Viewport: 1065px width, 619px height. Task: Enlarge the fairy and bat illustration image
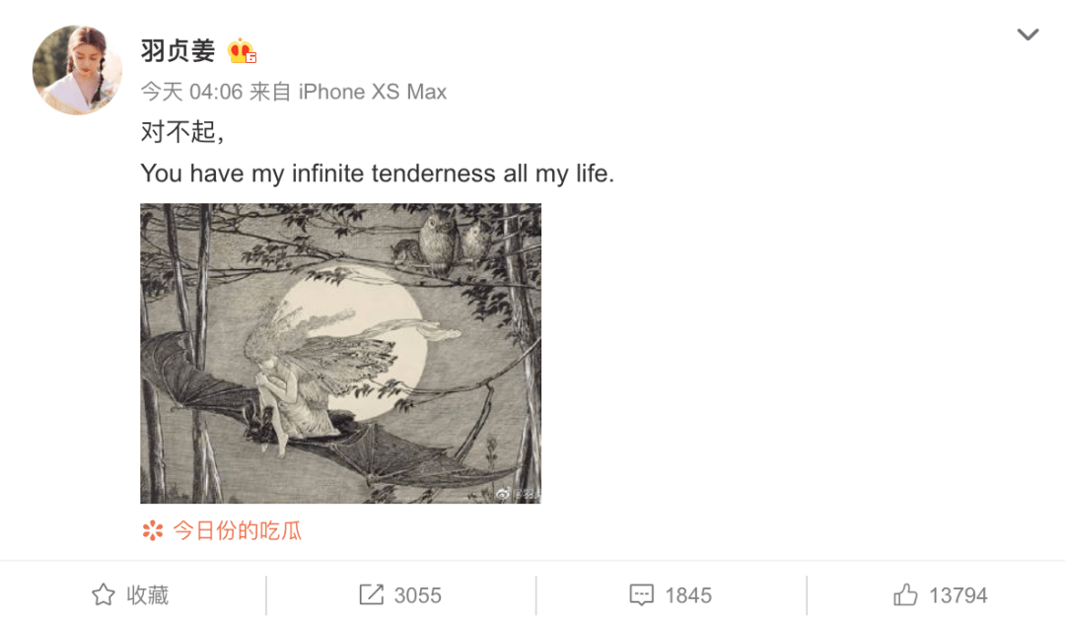click(340, 353)
